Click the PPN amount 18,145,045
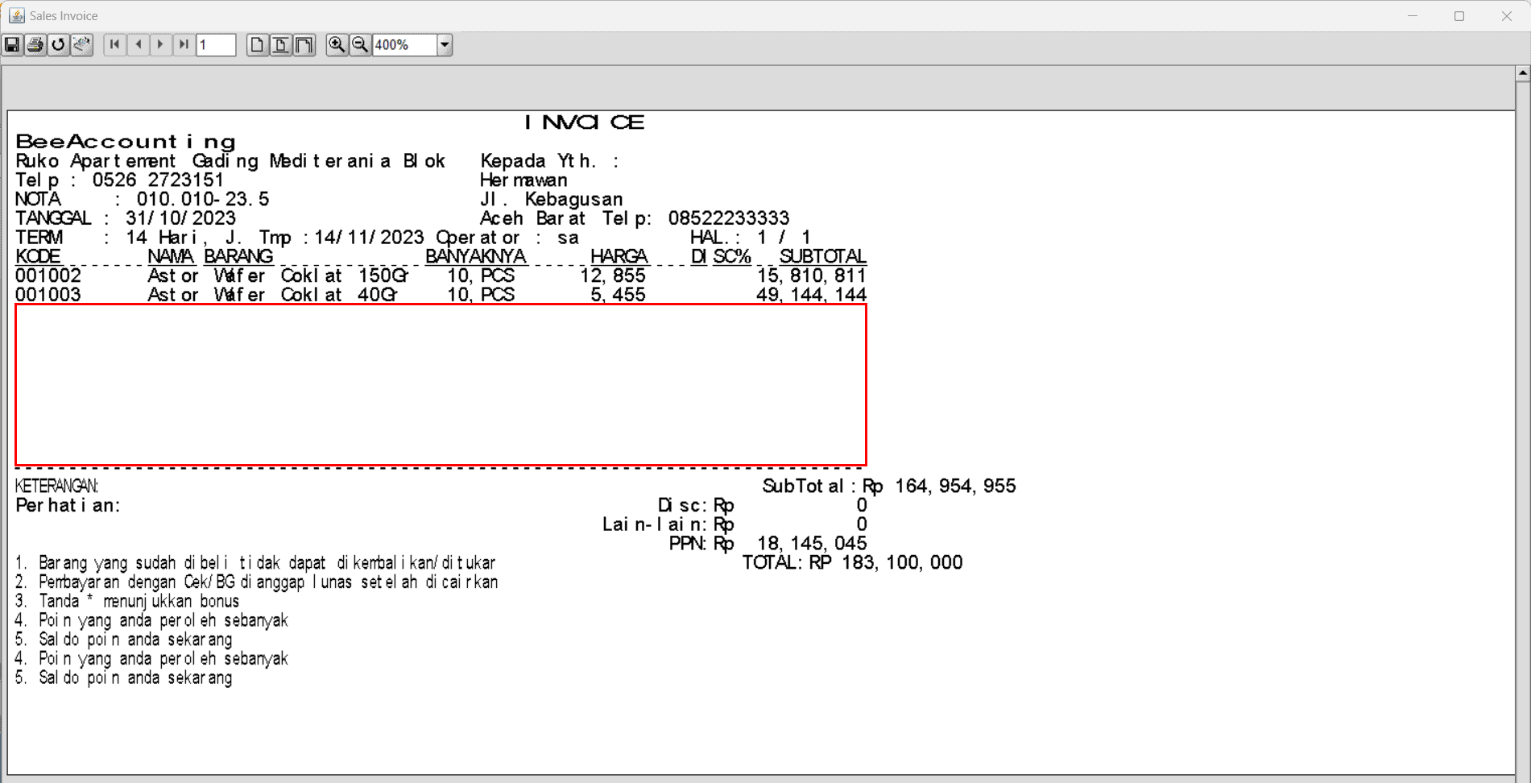1531x783 pixels. [x=812, y=544]
